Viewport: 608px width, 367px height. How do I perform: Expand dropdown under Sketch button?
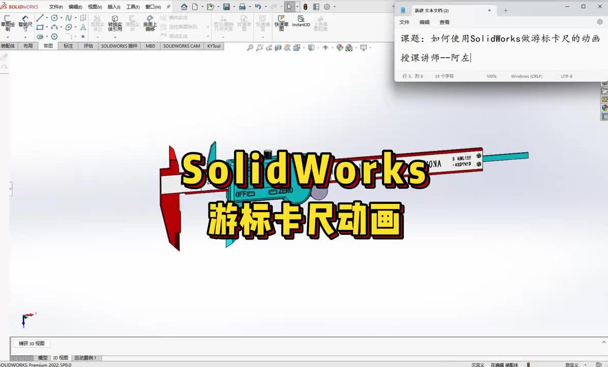click(8, 37)
